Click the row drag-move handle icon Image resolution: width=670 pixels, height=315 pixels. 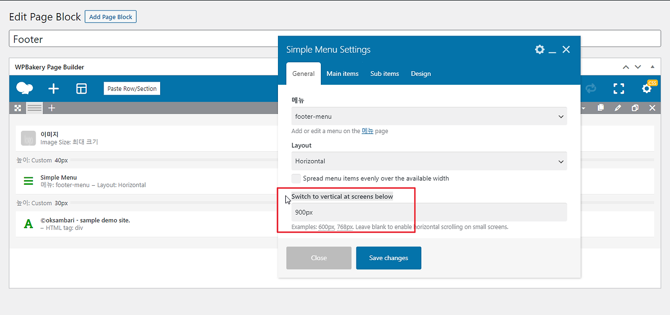18,108
